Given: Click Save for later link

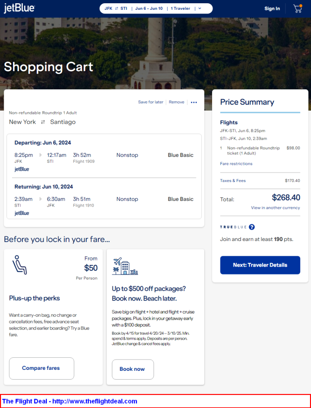Looking at the screenshot, I should coord(150,102).
